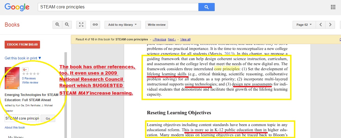Click EBOOK FROM $60.60 button

point(22,44)
